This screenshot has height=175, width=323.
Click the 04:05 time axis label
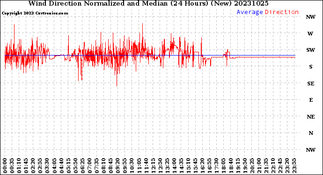pyautogui.click(x=54, y=166)
